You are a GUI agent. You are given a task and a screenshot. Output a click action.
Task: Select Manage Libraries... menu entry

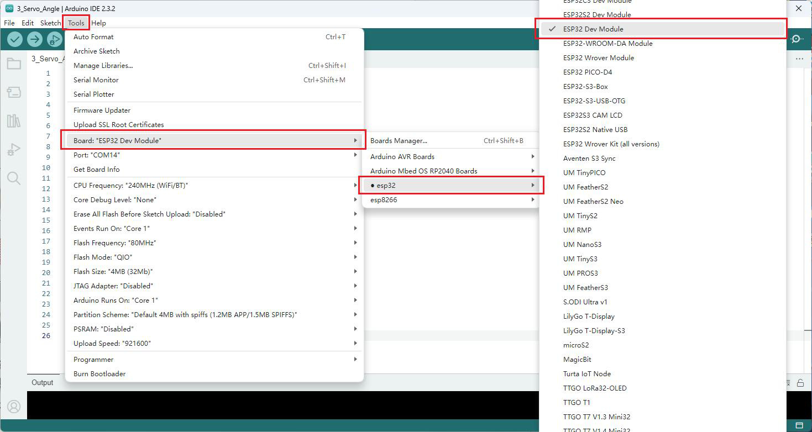214,66
